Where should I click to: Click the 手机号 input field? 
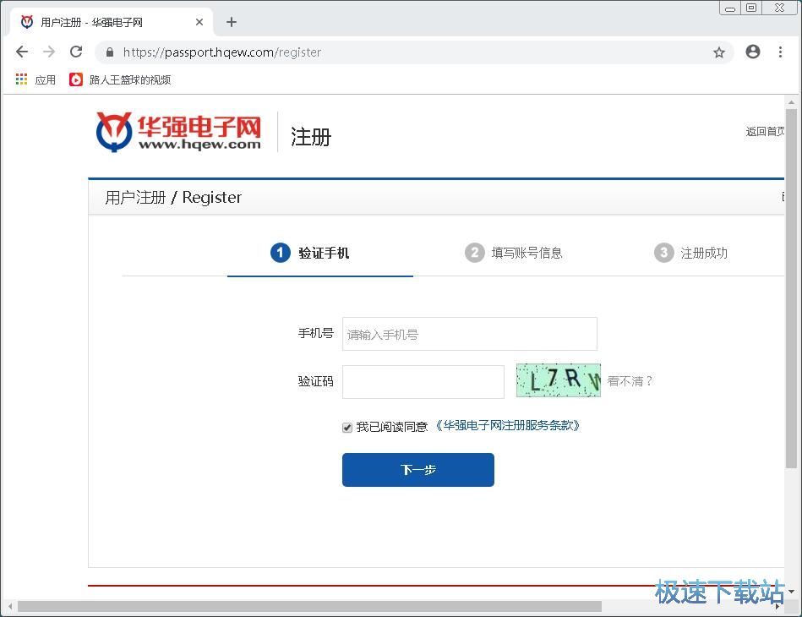[x=469, y=334]
